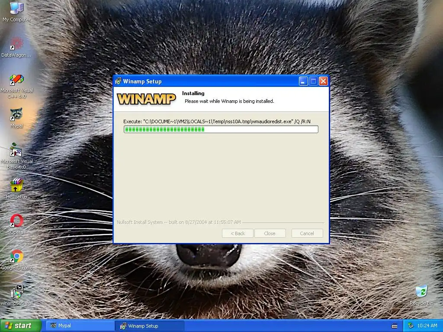Screen dimensions: 443x332
Task: Open the Start menu
Action: 21,326
